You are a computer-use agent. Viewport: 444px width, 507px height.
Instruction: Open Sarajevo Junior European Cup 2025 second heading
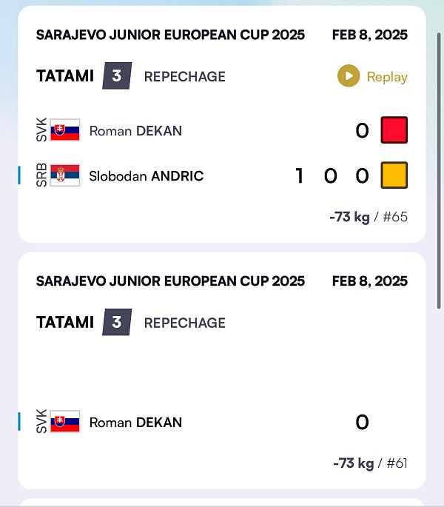(x=170, y=281)
